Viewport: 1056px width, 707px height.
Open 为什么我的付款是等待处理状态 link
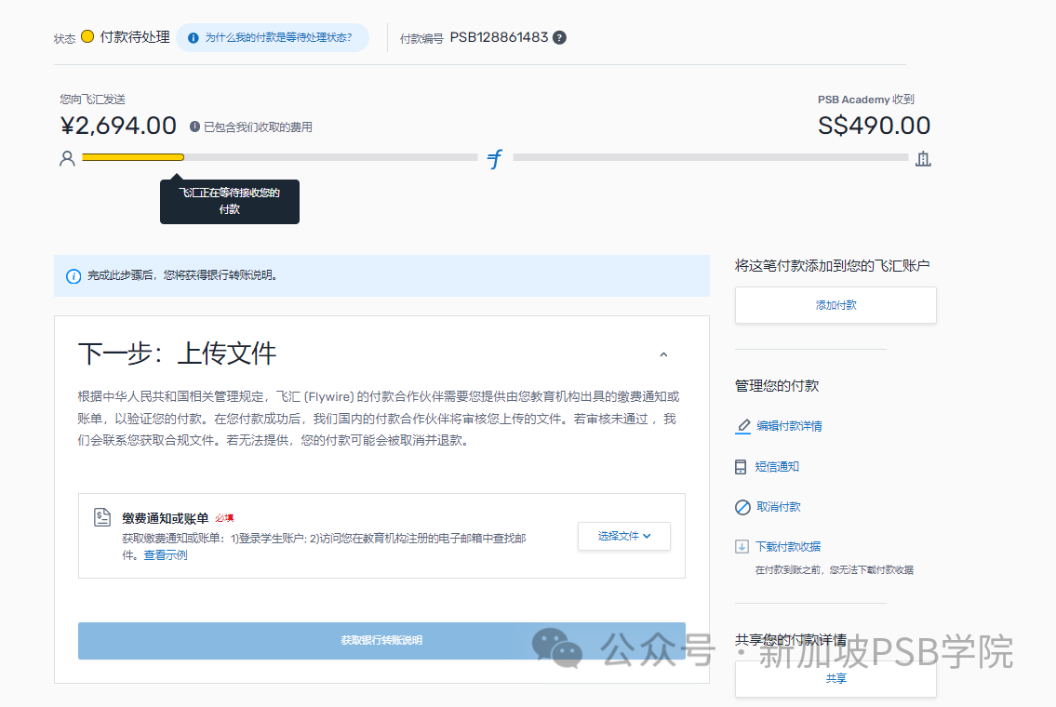tap(278, 38)
